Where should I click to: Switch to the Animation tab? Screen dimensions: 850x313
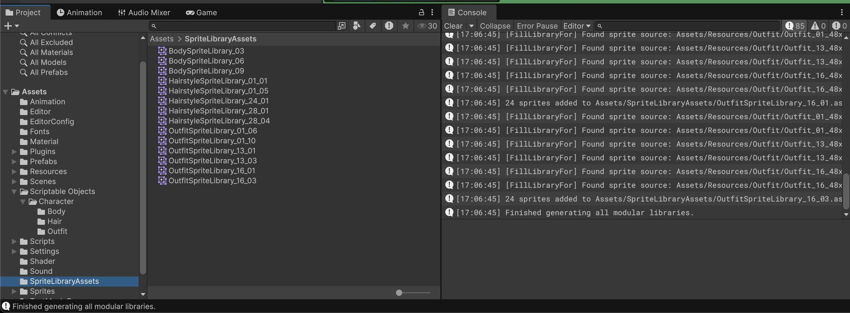point(79,12)
